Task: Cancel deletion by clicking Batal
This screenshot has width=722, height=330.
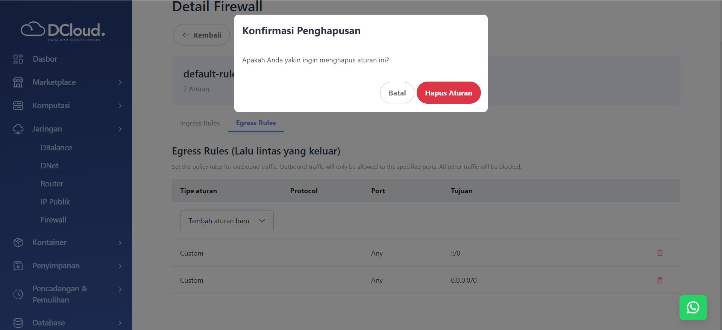Action: click(x=397, y=92)
